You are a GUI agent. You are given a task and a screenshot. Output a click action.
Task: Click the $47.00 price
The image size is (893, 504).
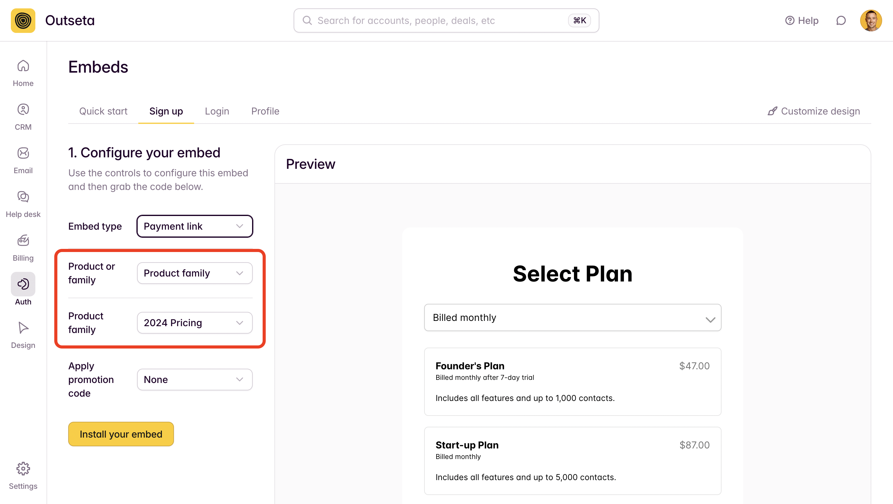tap(694, 366)
